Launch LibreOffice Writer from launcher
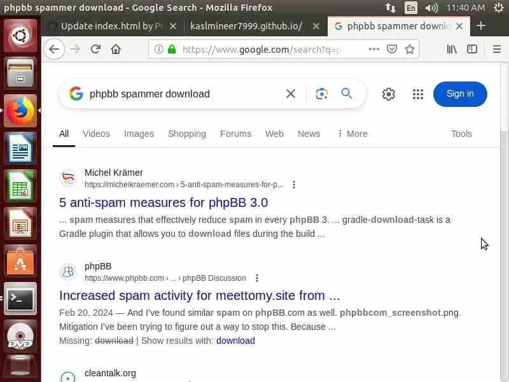The width and height of the screenshot is (509, 382). tap(20, 148)
